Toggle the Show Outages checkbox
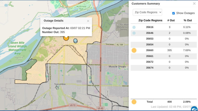The image size is (198, 111). [x=173, y=13]
